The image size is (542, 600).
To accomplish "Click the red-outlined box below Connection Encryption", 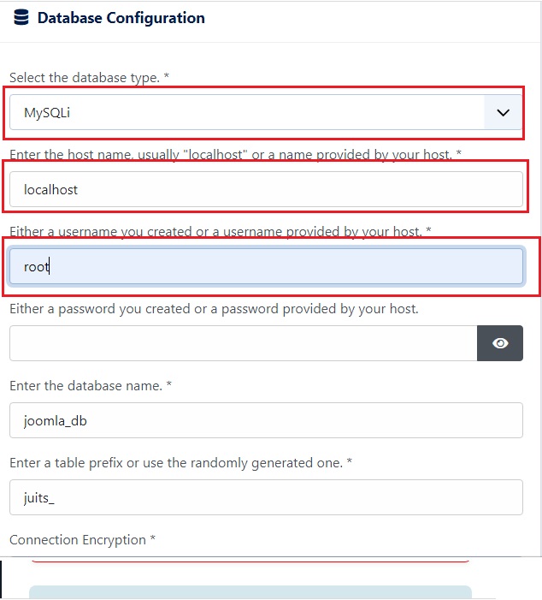I will [250, 561].
